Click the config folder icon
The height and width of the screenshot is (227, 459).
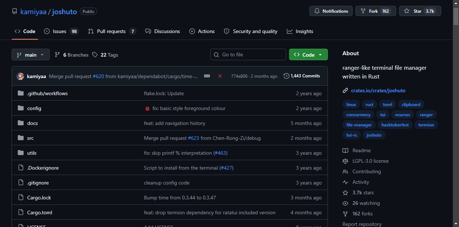click(21, 108)
